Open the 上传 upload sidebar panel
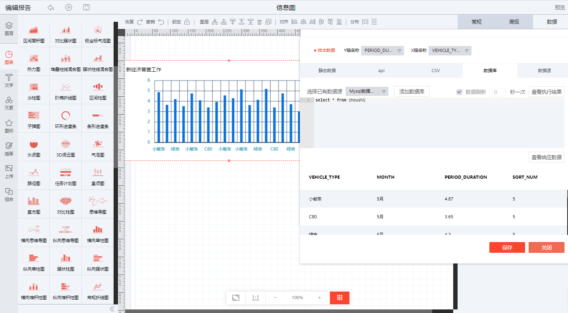This screenshot has height=313, width=568. click(9, 172)
